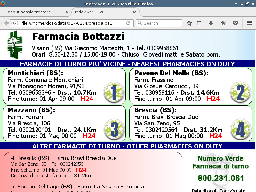Viewport: 256px width, 192px height.
Task: Open the Pocket save icon
Action: [x=235, y=23]
